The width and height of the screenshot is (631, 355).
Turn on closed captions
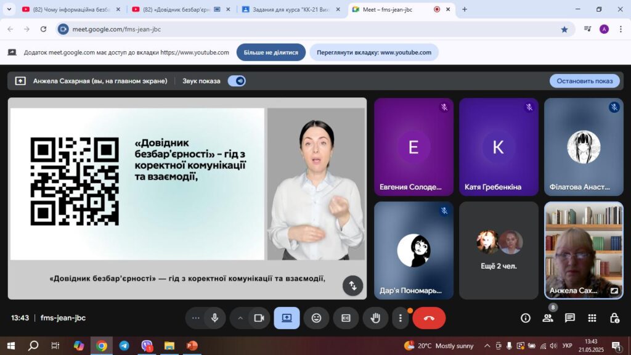pyautogui.click(x=346, y=318)
